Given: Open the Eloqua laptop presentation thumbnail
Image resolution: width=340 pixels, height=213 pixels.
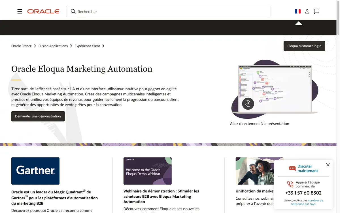Looking at the screenshot, I should point(275,89).
